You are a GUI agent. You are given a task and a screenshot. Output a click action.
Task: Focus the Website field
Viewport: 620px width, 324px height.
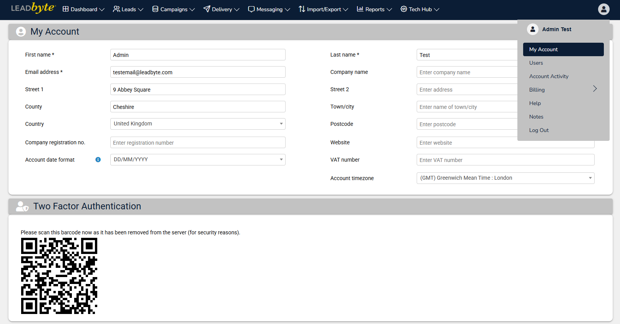pyautogui.click(x=505, y=142)
